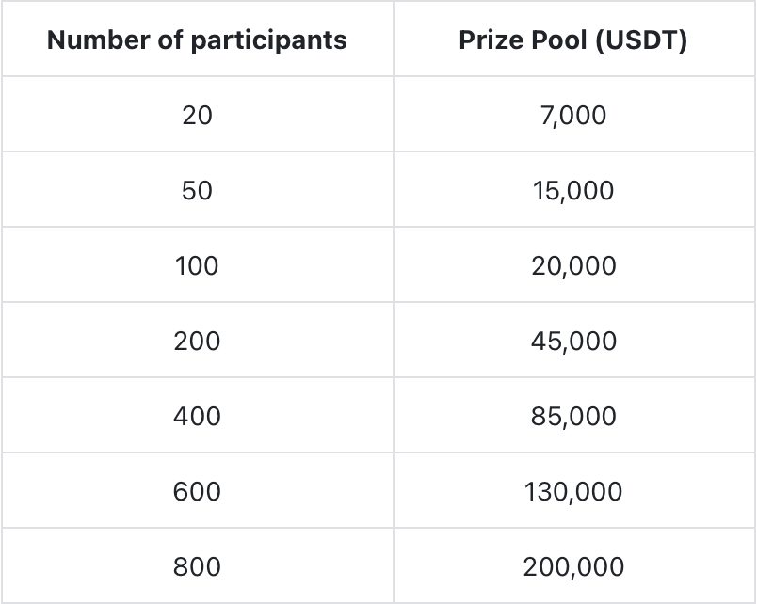The image size is (757, 604).
Task: Click the "(USDT)" text in the header
Action: click(641, 41)
